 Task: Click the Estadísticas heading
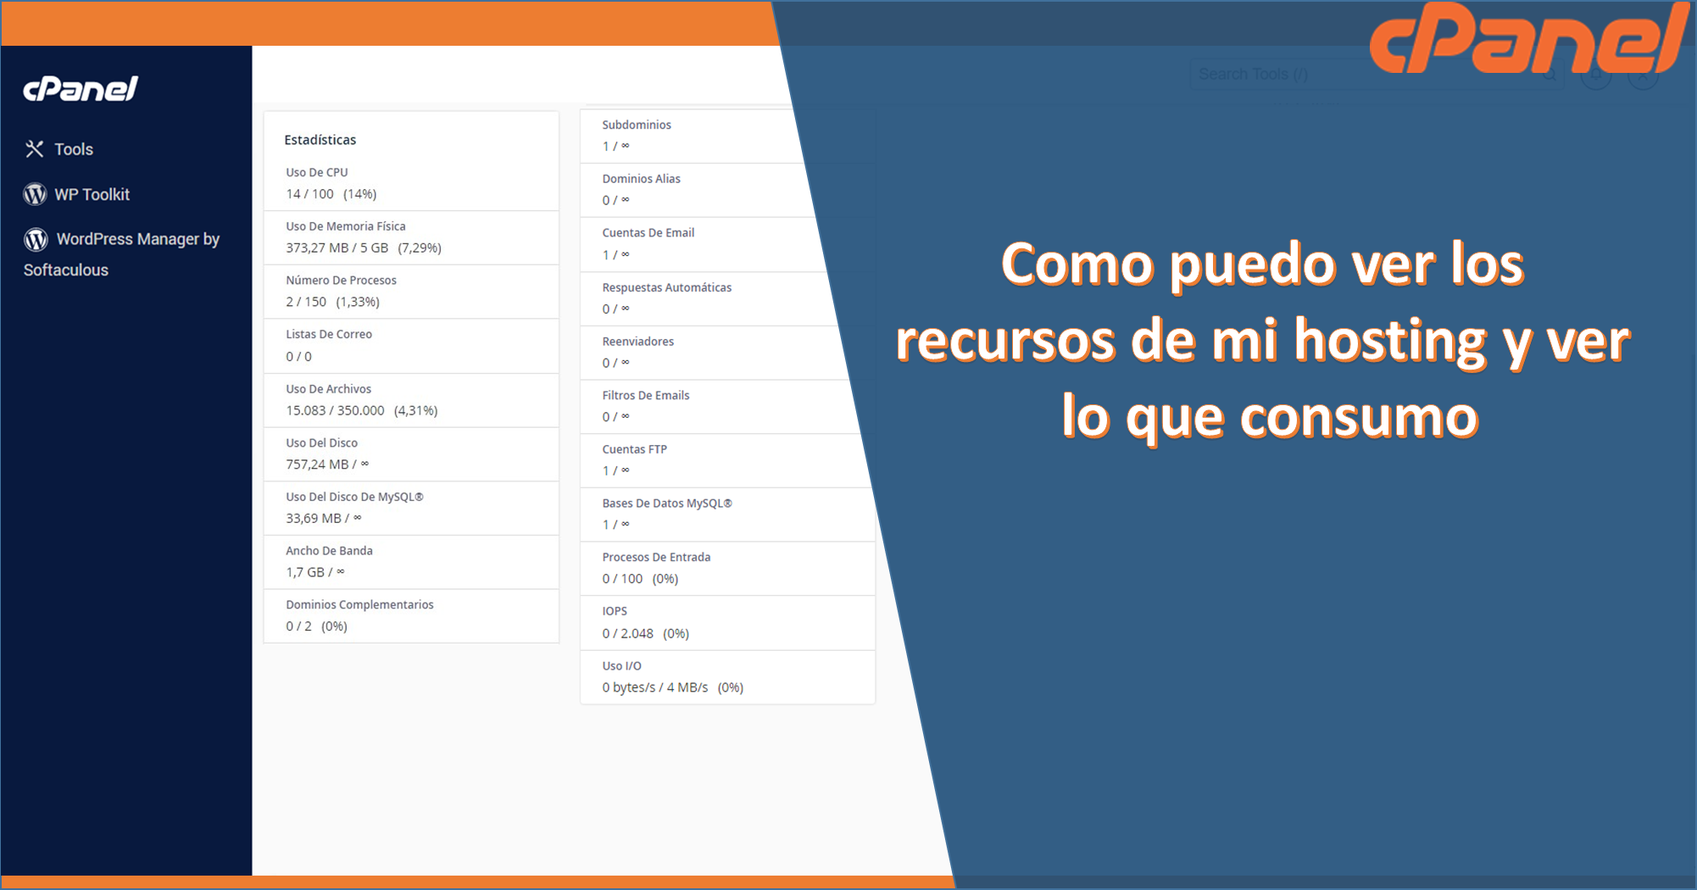tap(320, 140)
